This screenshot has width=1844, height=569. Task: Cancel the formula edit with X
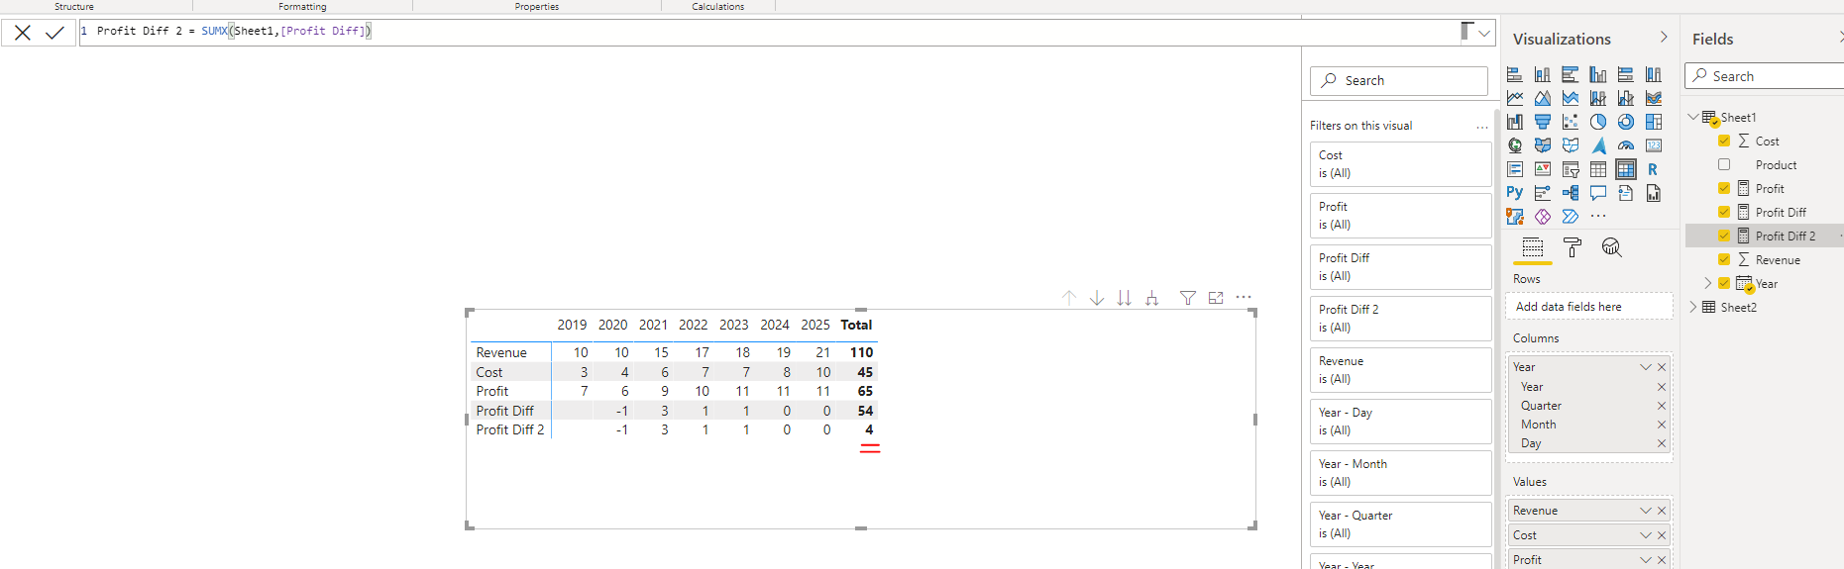pyautogui.click(x=23, y=33)
